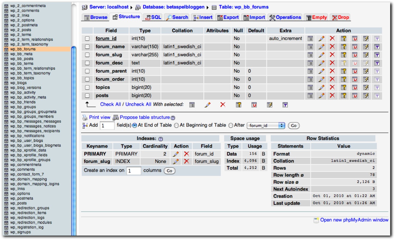The height and width of the screenshot is (240, 395).
Task: Click Go button beside forum_id dropdown
Action: tap(294, 126)
